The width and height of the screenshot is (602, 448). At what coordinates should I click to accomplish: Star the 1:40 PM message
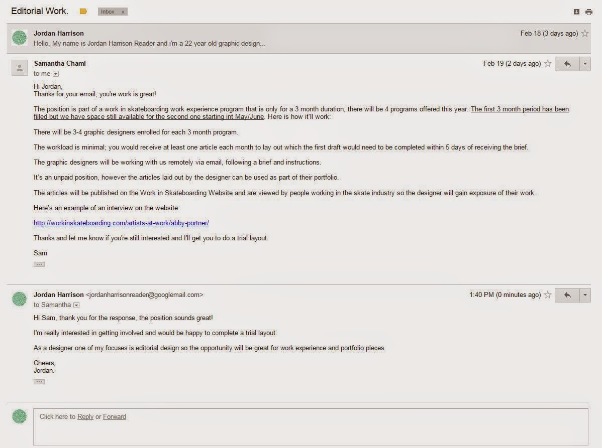[x=548, y=294]
